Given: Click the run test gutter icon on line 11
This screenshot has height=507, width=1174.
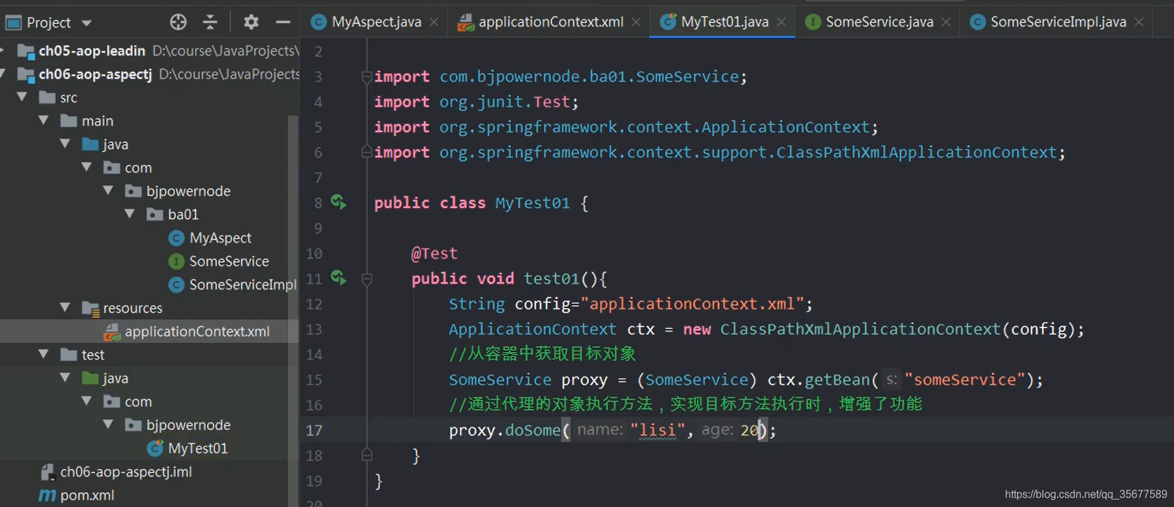Looking at the screenshot, I should click(339, 278).
